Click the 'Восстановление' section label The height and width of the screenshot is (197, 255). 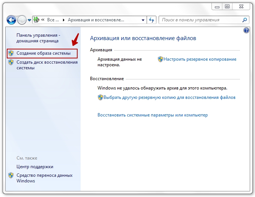(x=107, y=79)
